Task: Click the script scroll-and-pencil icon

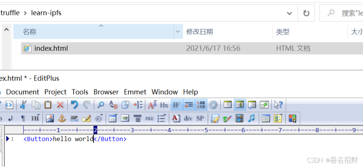Action: [x=215, y=118]
